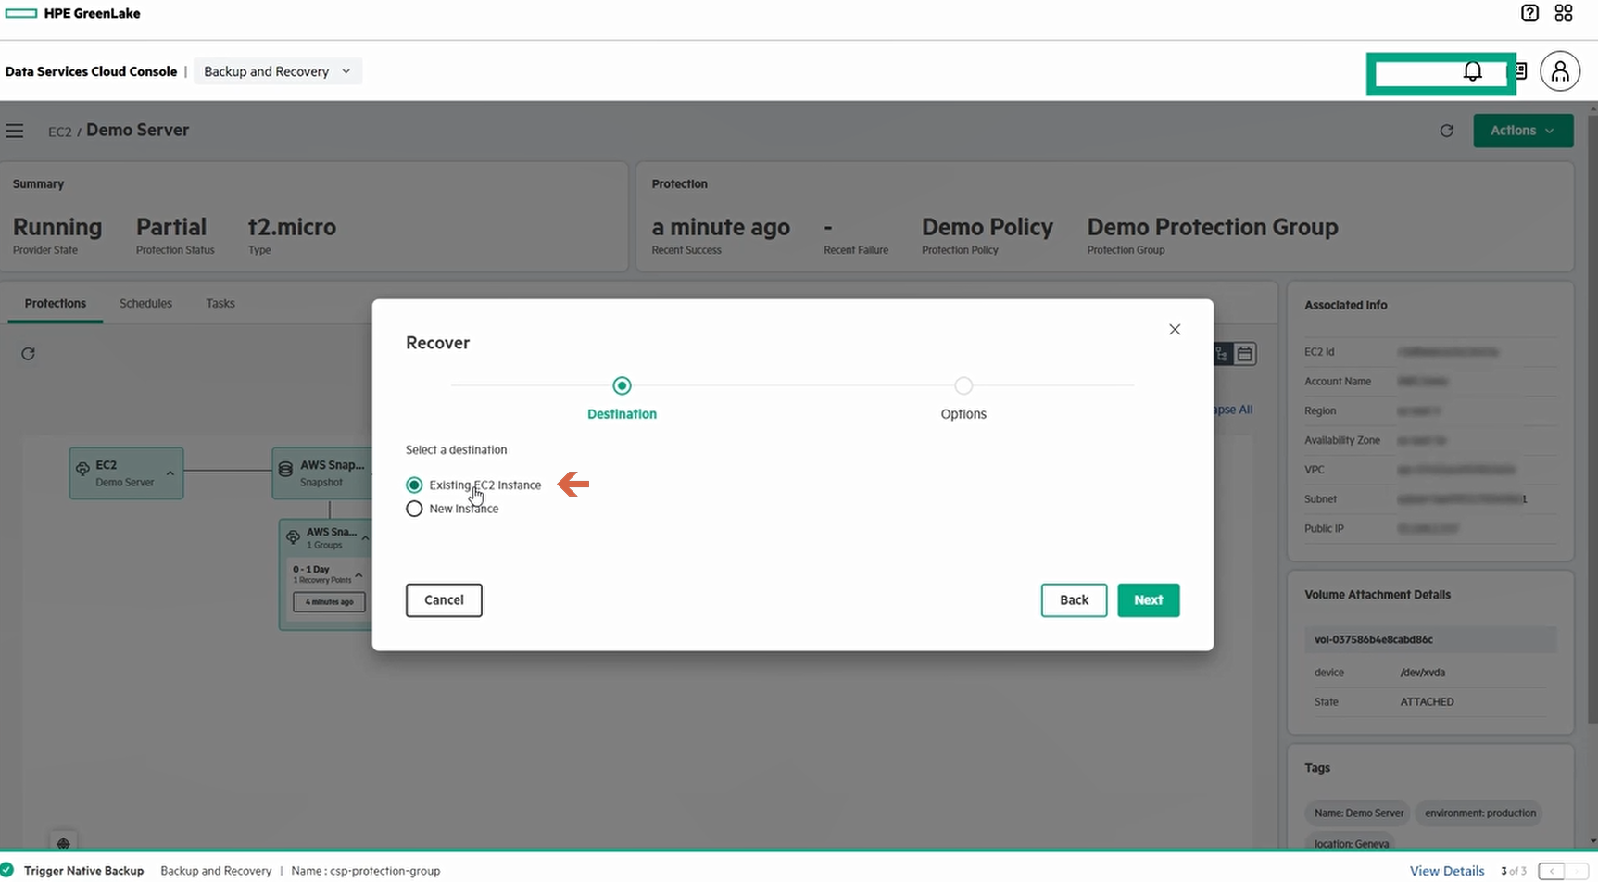Screen dimensions: 1598x882
Task: Click Demo Policy protection policy text
Action: coord(988,227)
